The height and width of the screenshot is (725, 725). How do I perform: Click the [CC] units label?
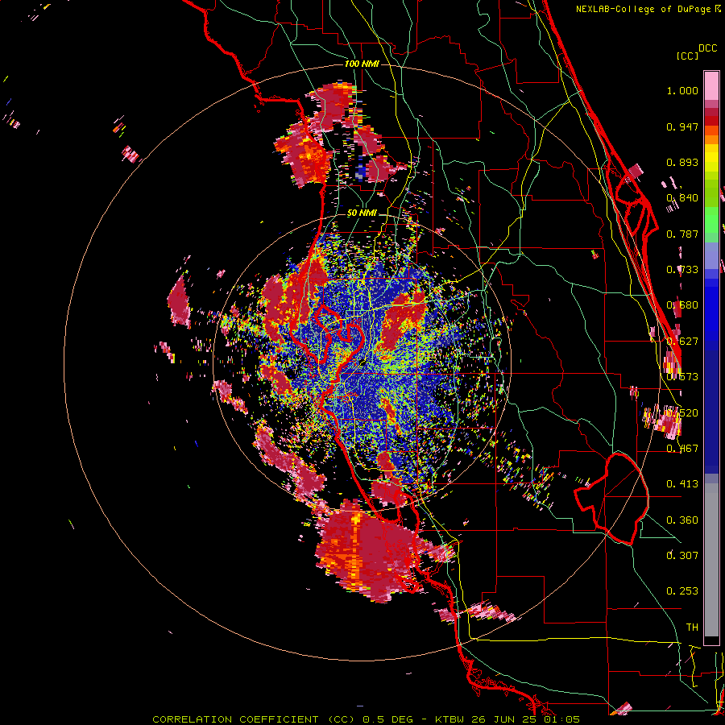pyautogui.click(x=688, y=56)
